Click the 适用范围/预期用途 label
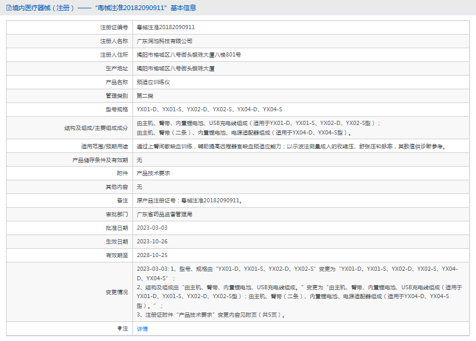Viewport: 476px width, 341px height. point(104,146)
